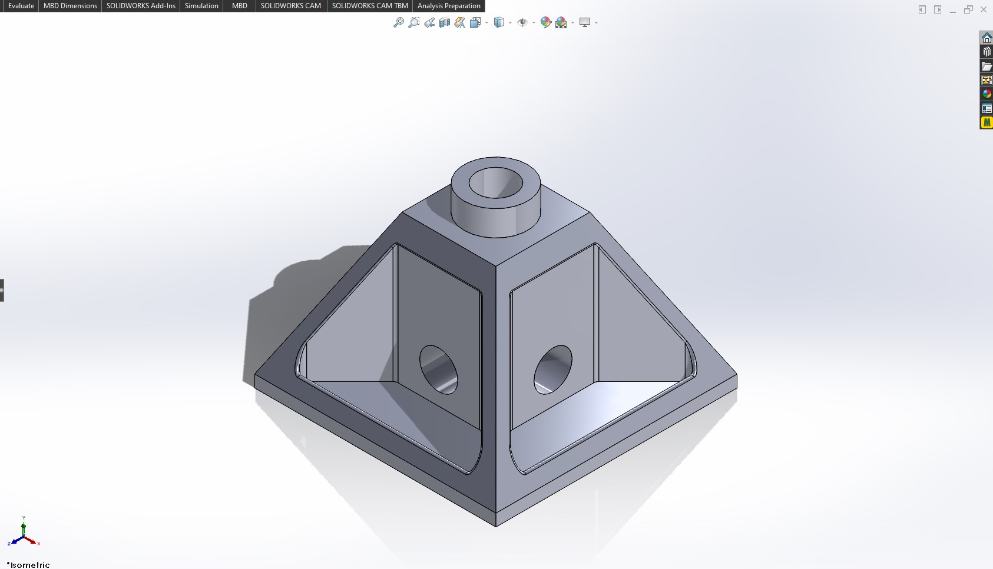Expand the View Settings dropdown arrow
The height and width of the screenshot is (569, 993).
click(x=596, y=22)
